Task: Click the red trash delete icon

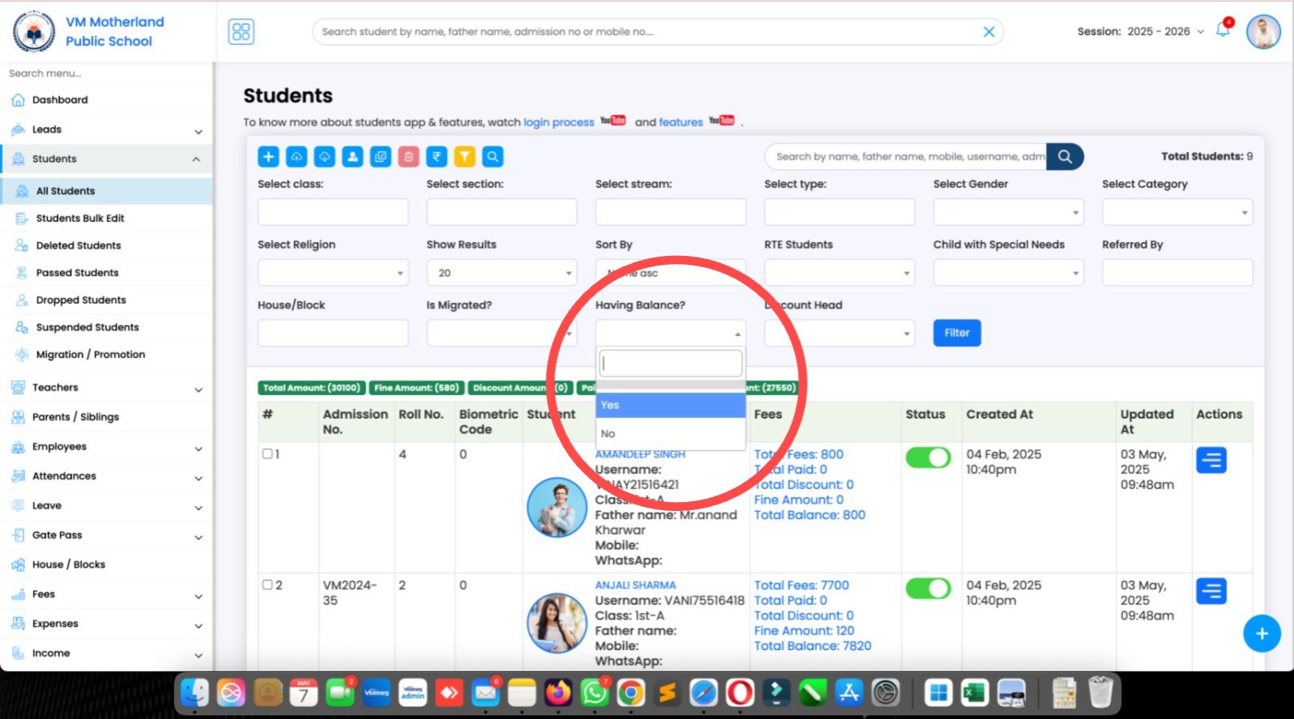Action: 409,157
